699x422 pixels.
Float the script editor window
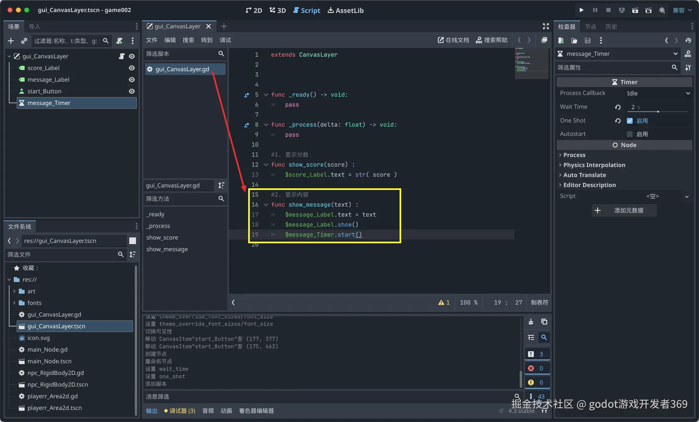[x=544, y=40]
